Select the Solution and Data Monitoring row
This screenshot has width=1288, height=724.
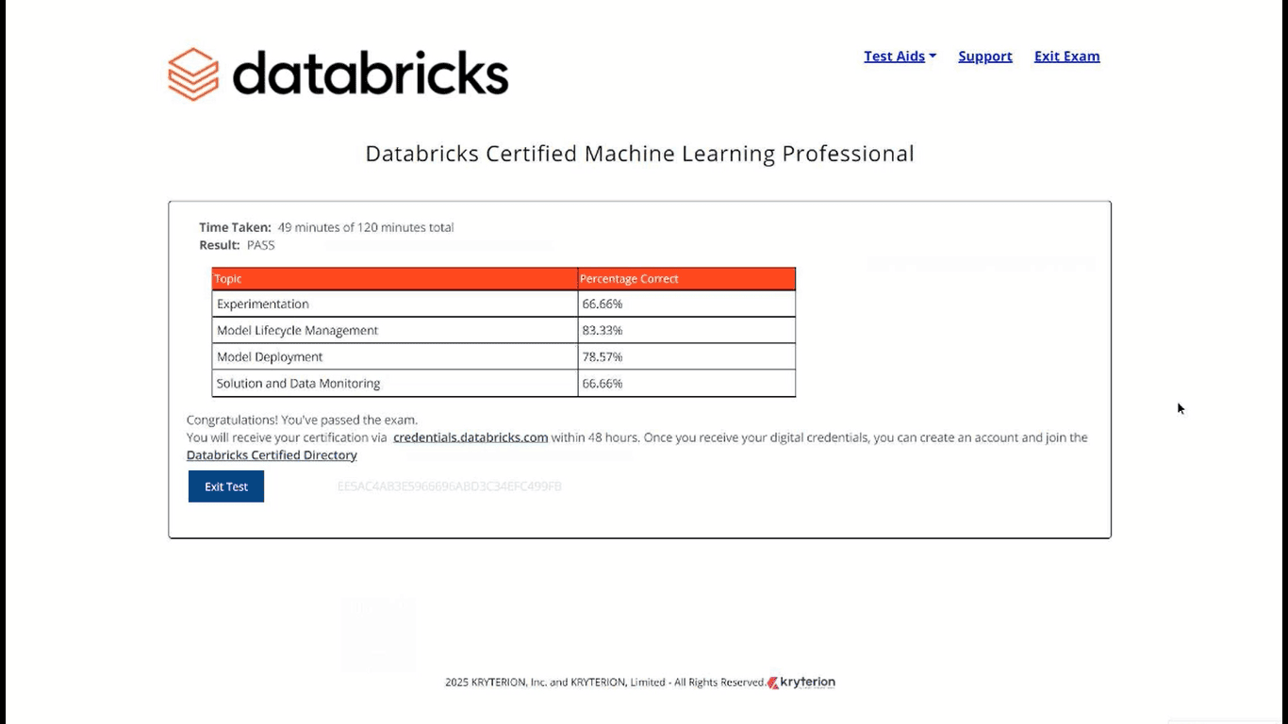click(298, 384)
